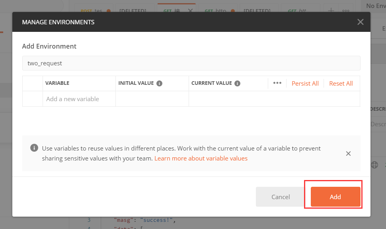
Task: Click the globe icon behind the dialog
Action: tap(374, 165)
